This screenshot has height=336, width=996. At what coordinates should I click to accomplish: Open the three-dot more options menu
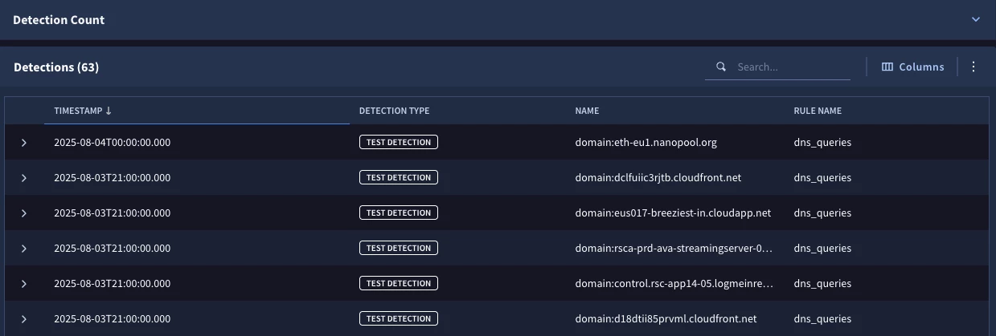click(x=973, y=67)
